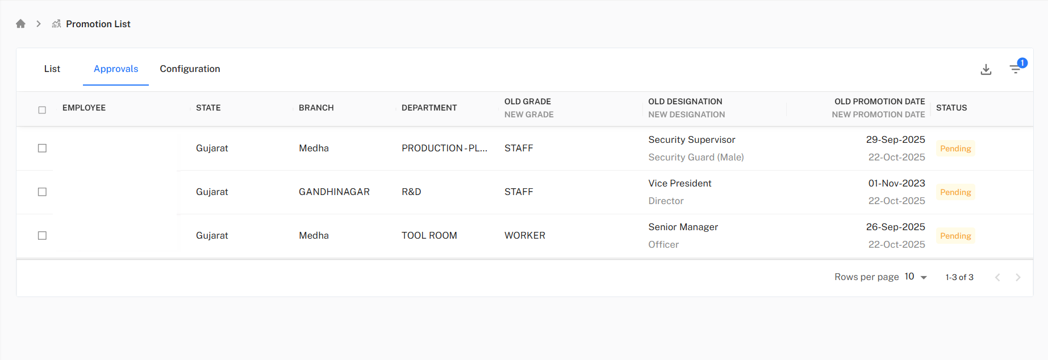Check the Vice President row checkbox

point(42,192)
